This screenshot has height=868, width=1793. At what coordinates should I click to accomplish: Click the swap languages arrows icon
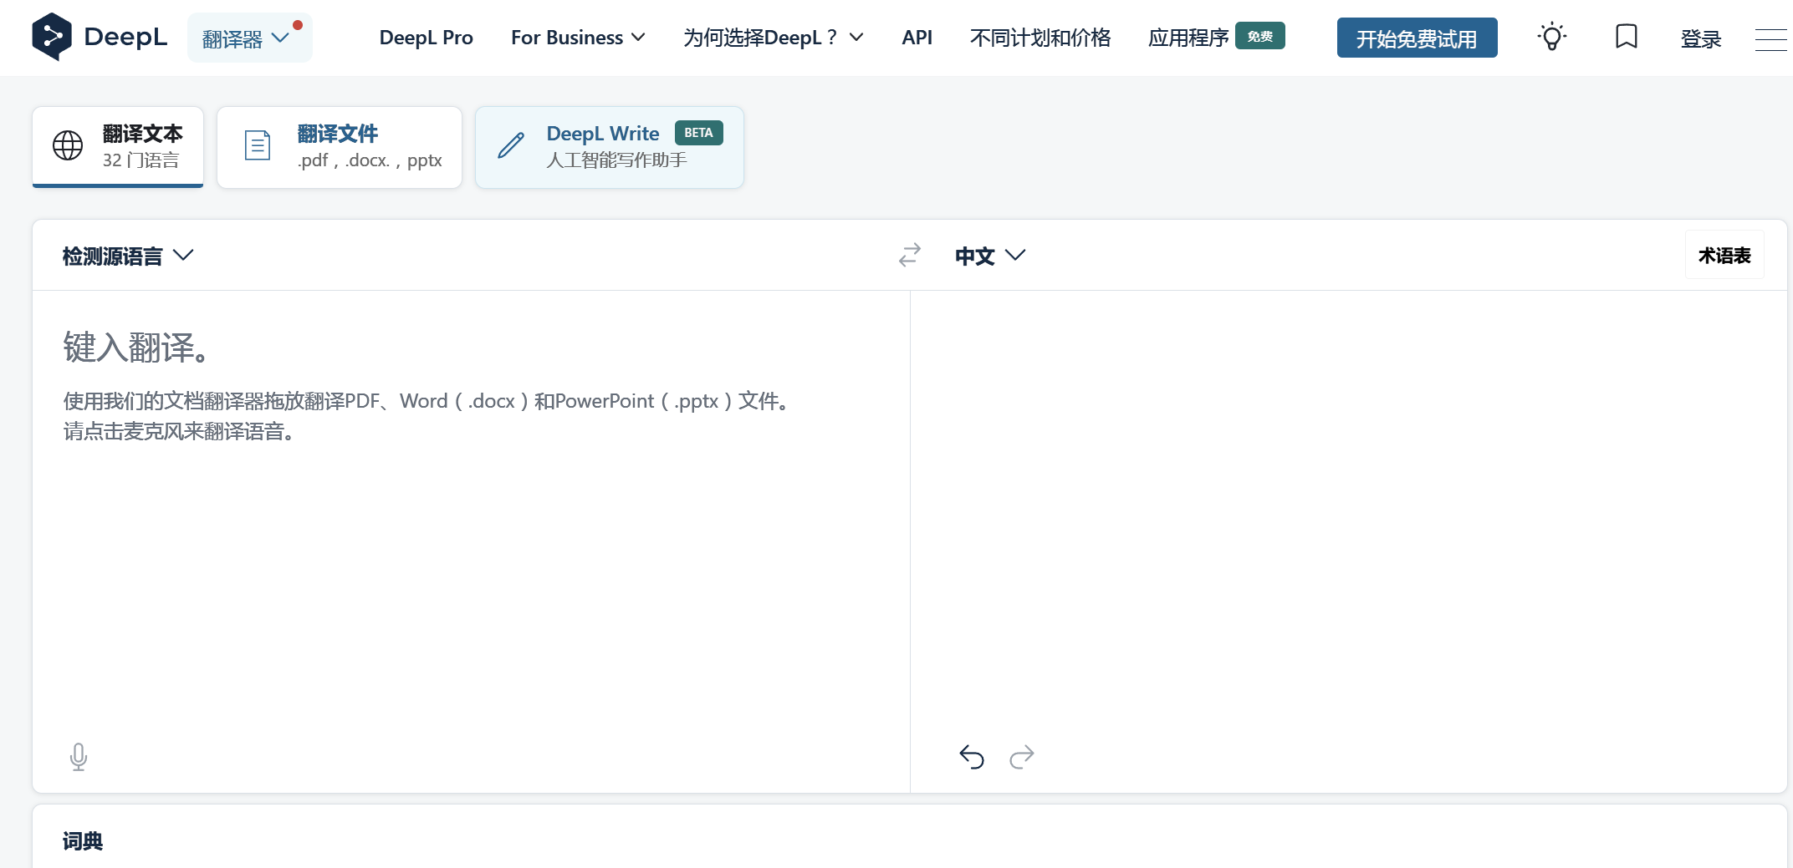[910, 255]
